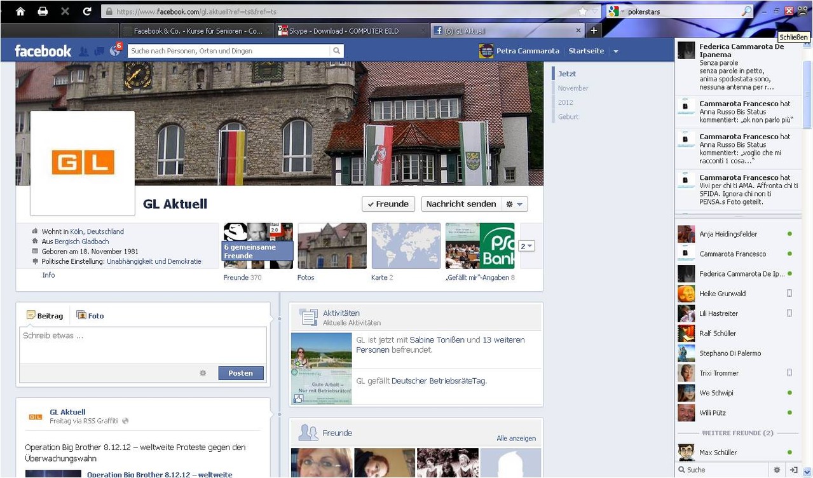The width and height of the screenshot is (813, 478).
Task: Open chat with Anja Heidingsfelder
Action: [737, 234]
